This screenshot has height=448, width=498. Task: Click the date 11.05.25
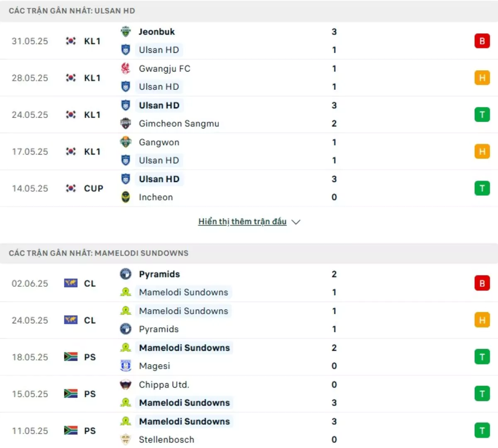point(30,431)
